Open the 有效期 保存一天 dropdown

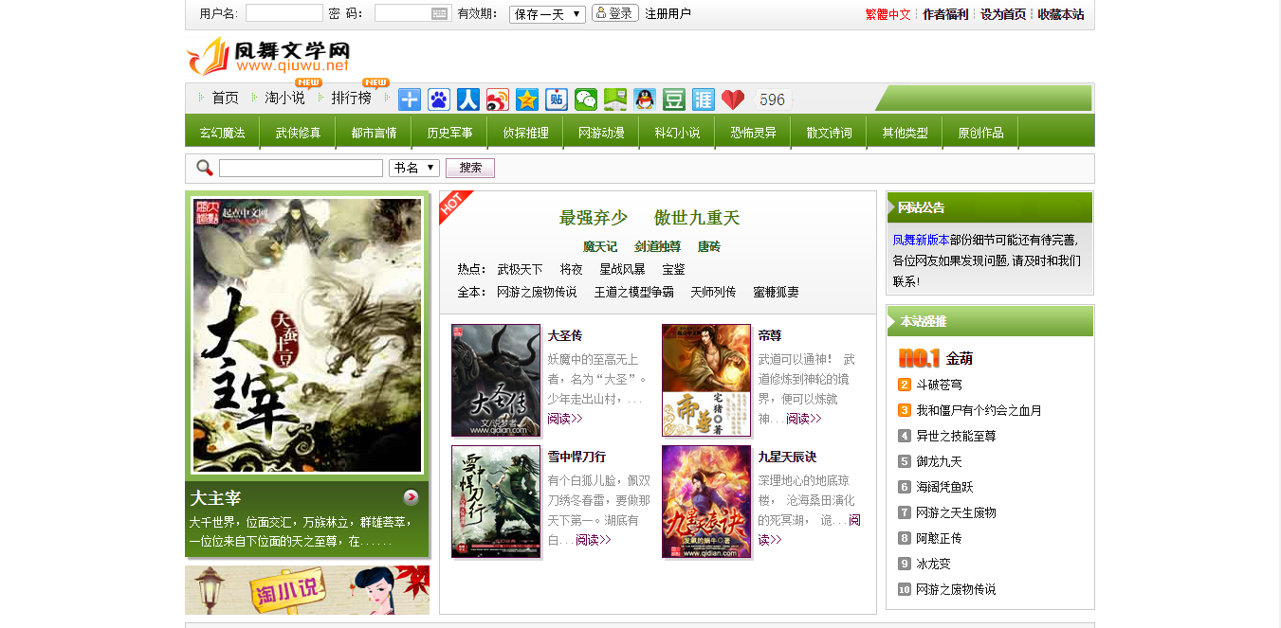547,14
